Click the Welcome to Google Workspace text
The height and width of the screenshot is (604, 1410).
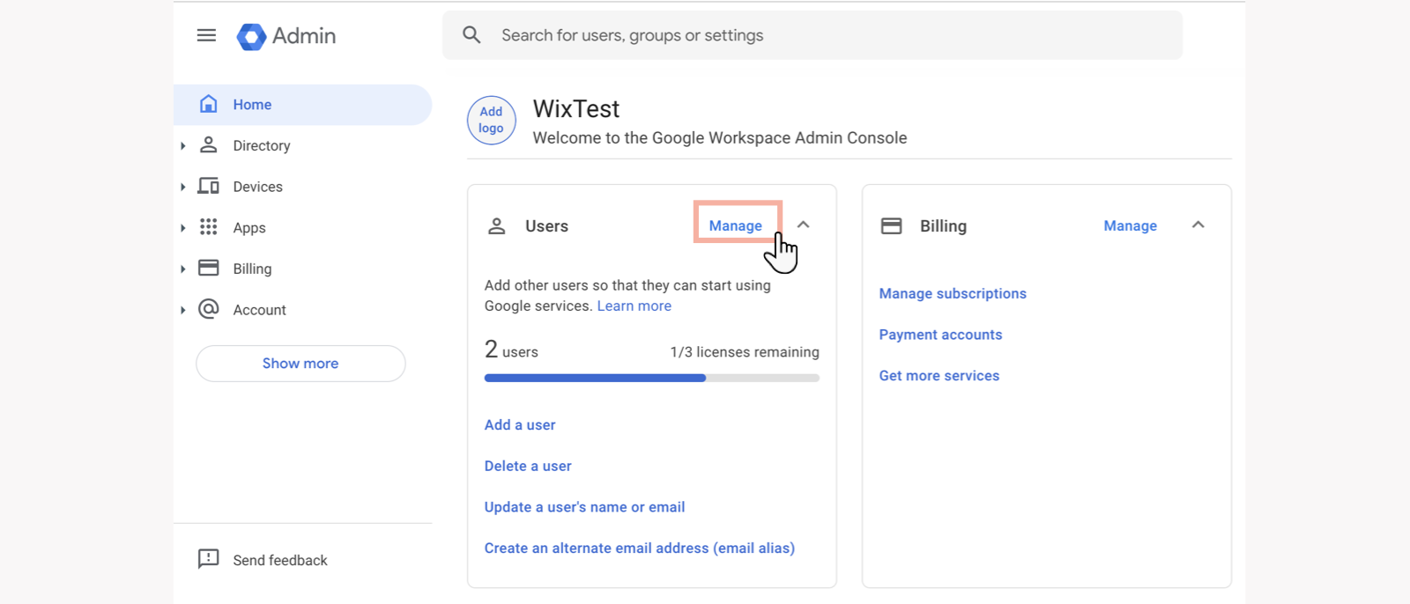coord(720,137)
